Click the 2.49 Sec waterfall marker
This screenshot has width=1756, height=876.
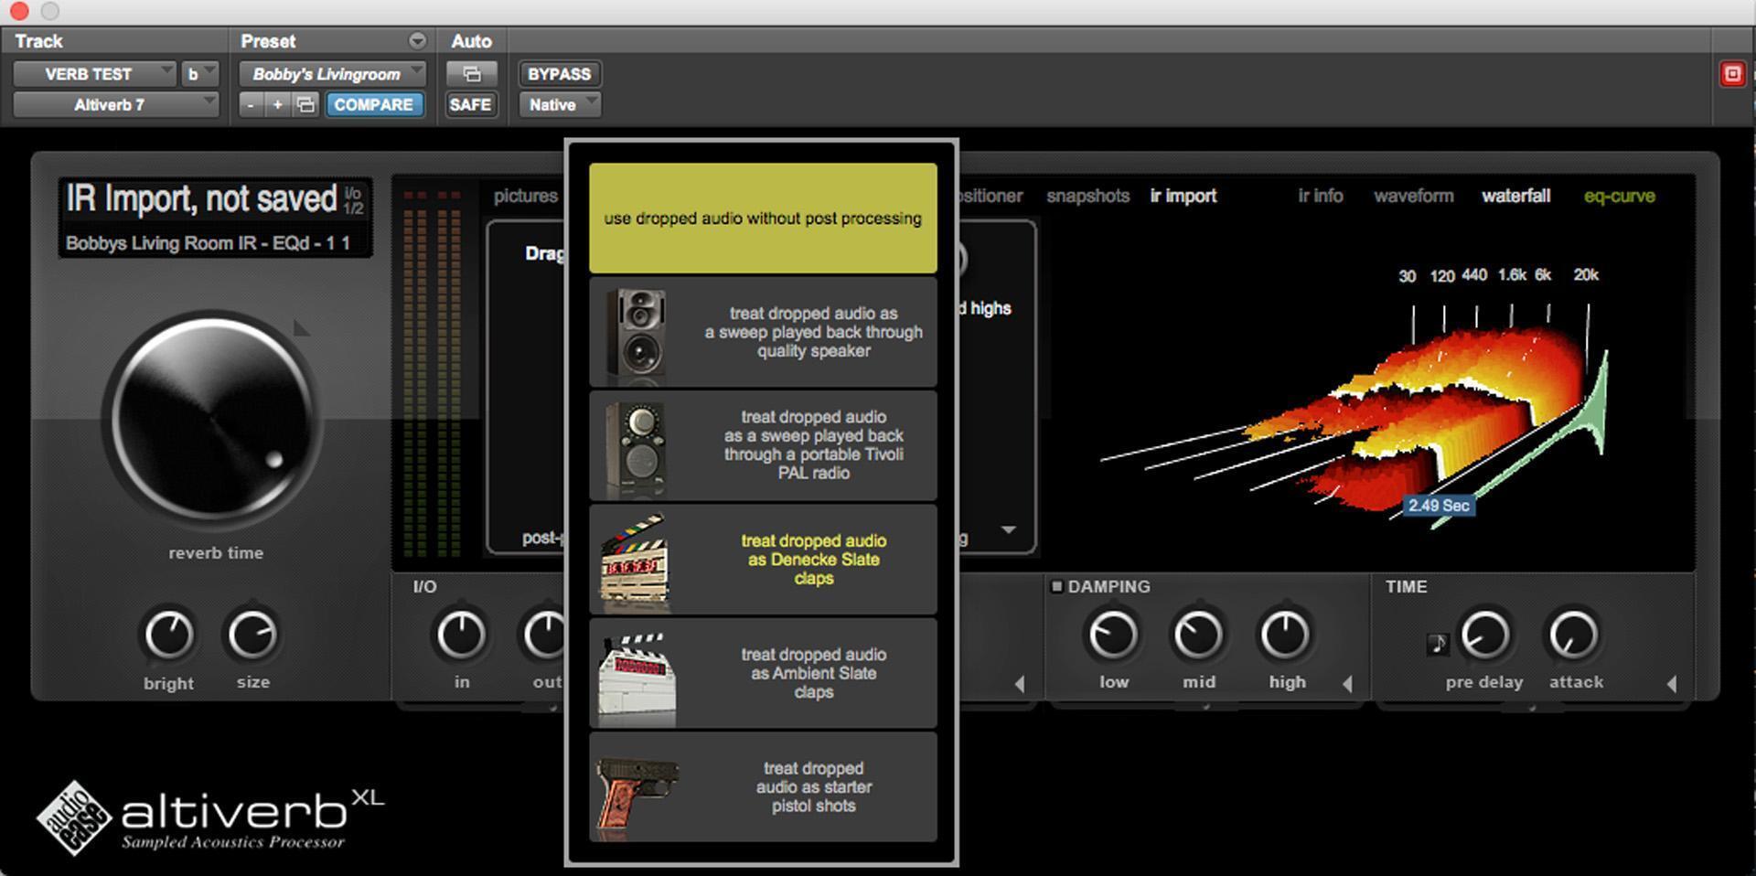[1439, 506]
